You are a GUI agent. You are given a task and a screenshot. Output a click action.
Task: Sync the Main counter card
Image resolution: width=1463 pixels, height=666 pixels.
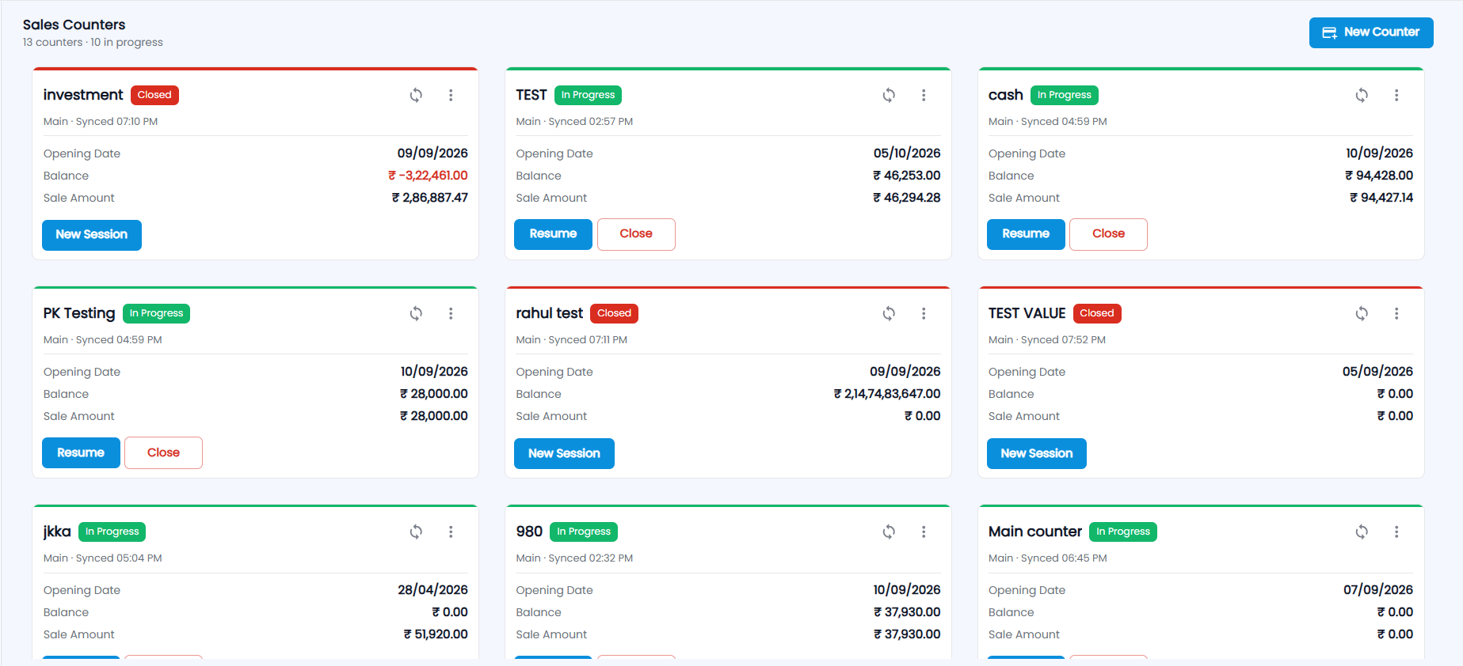1362,532
